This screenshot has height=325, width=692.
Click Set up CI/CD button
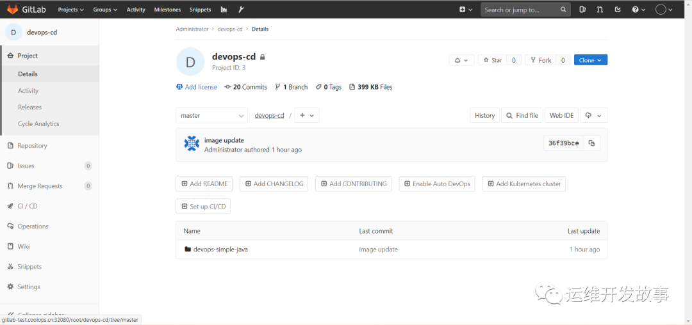204,207
